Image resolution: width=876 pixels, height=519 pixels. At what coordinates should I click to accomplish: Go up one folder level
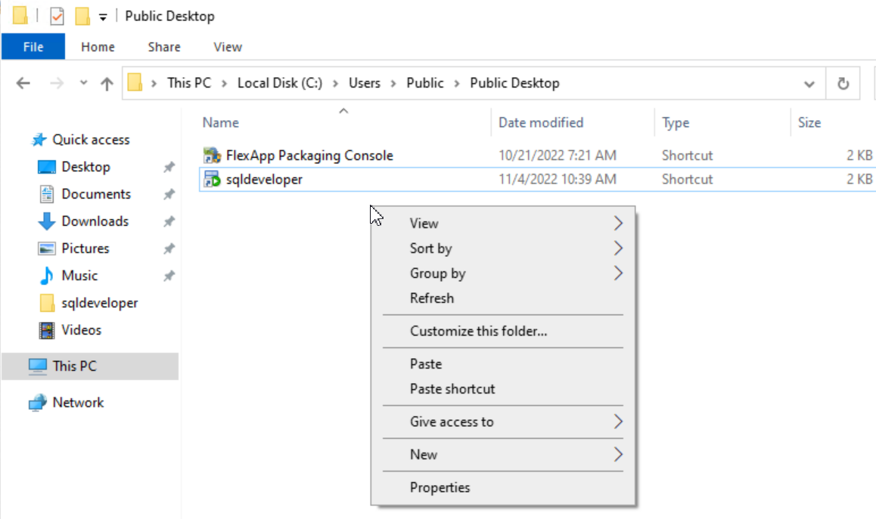coord(107,83)
